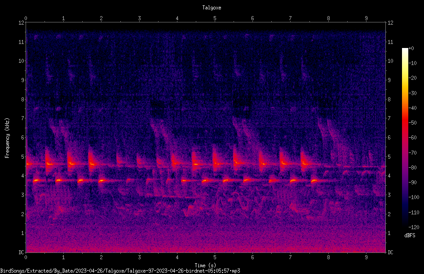The width and height of the screenshot is (424, 274).
Task: Click the -90 label on color scale
Action: (x=413, y=182)
